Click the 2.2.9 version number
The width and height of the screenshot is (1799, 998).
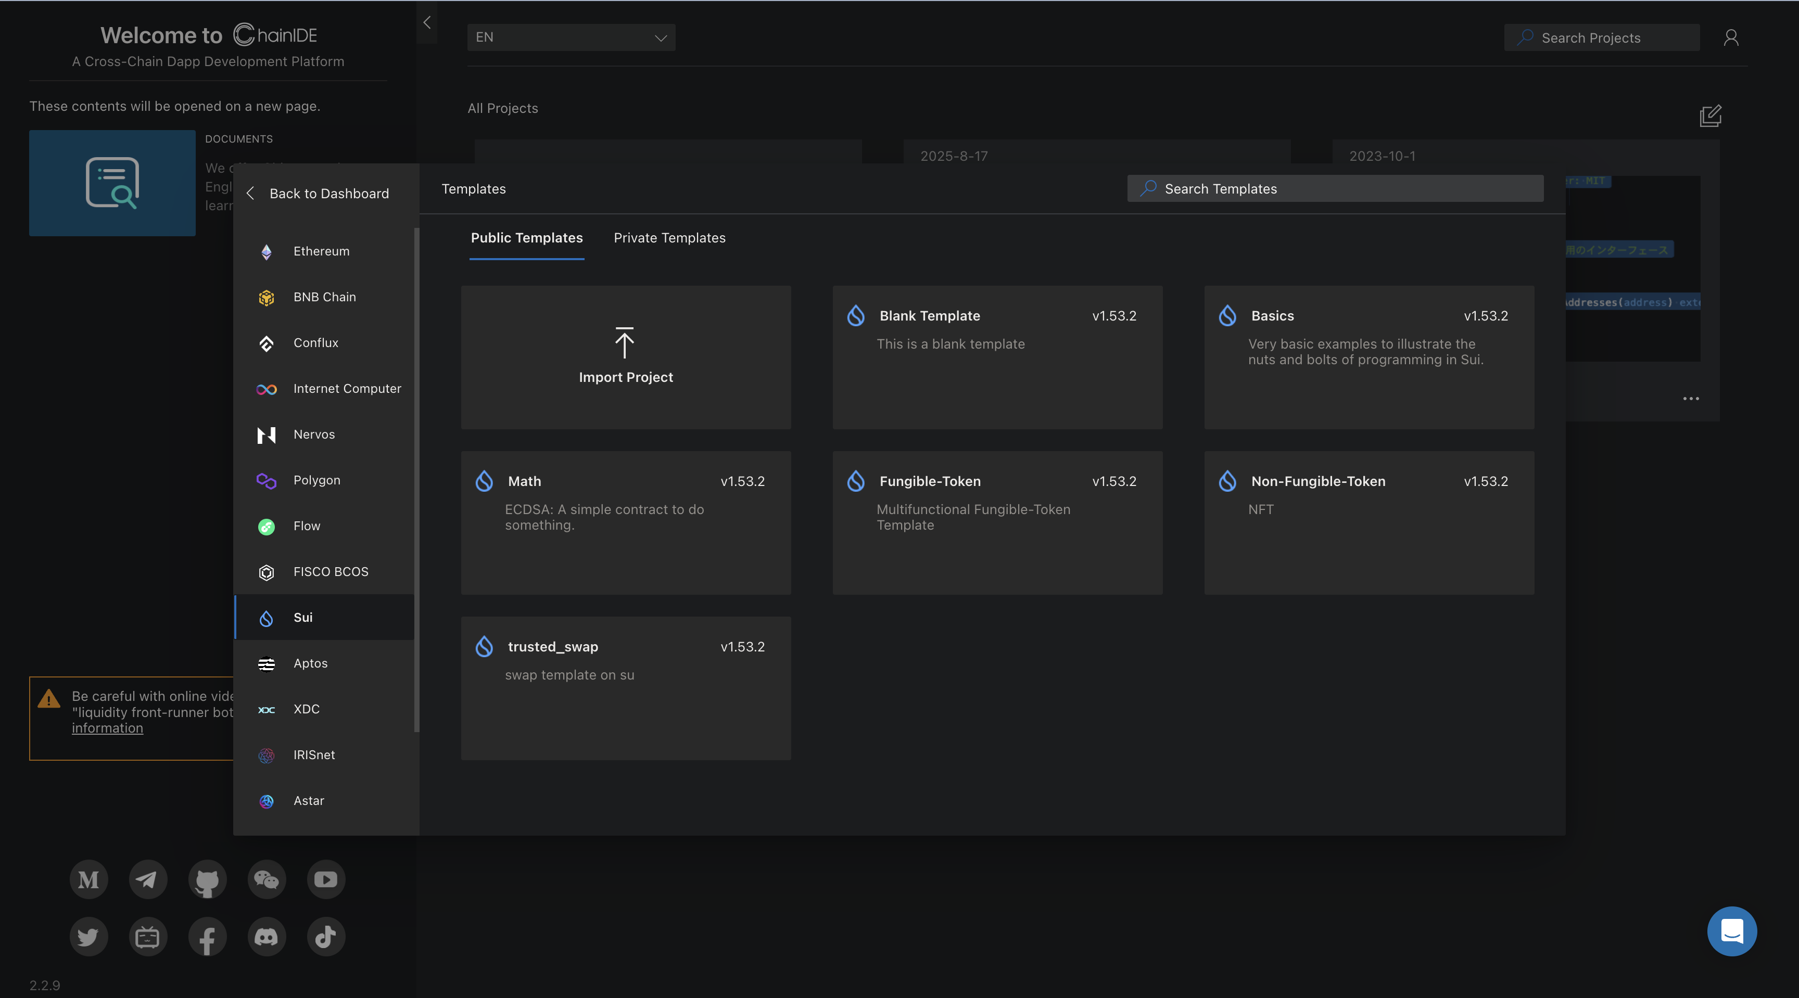(45, 986)
